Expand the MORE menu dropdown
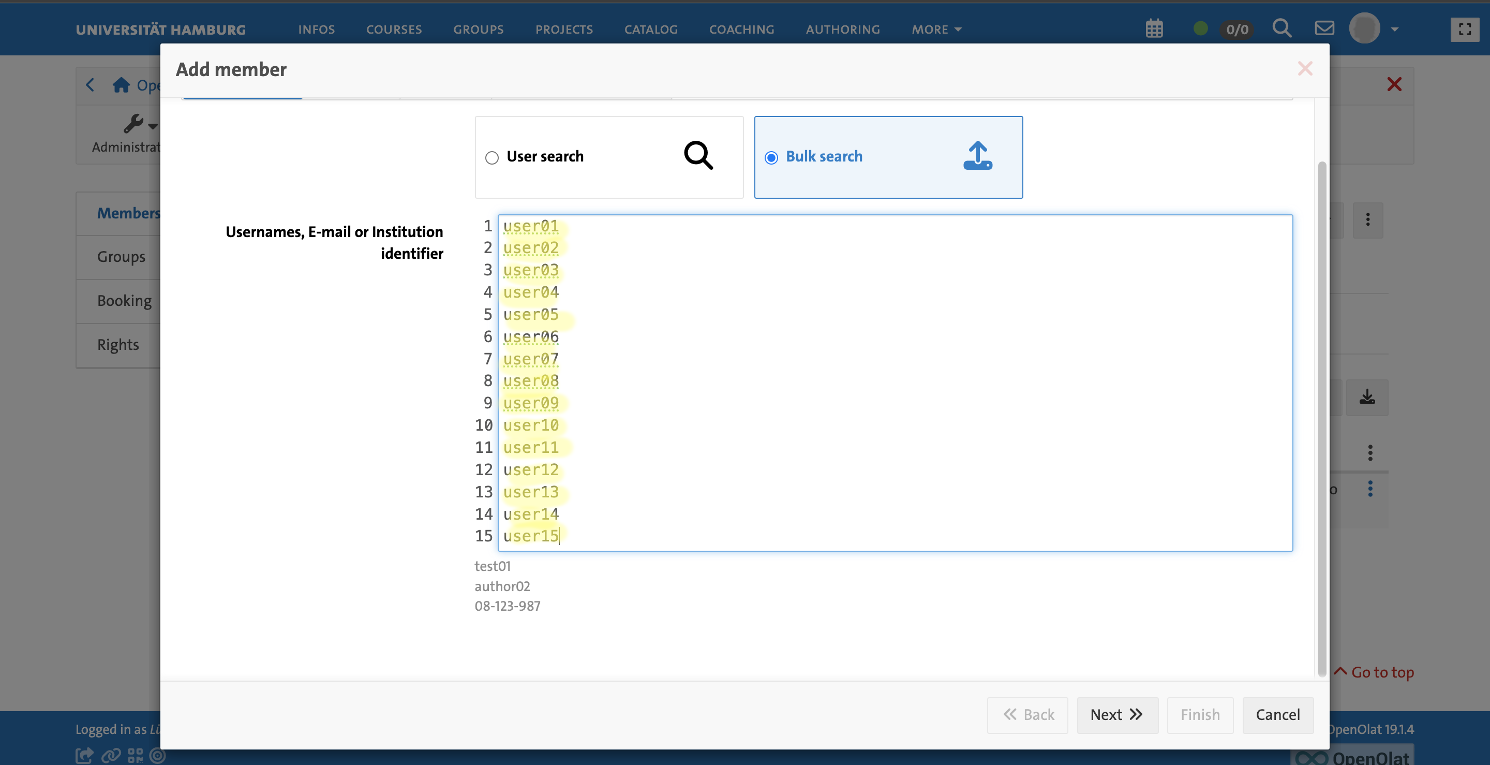 pos(936,29)
